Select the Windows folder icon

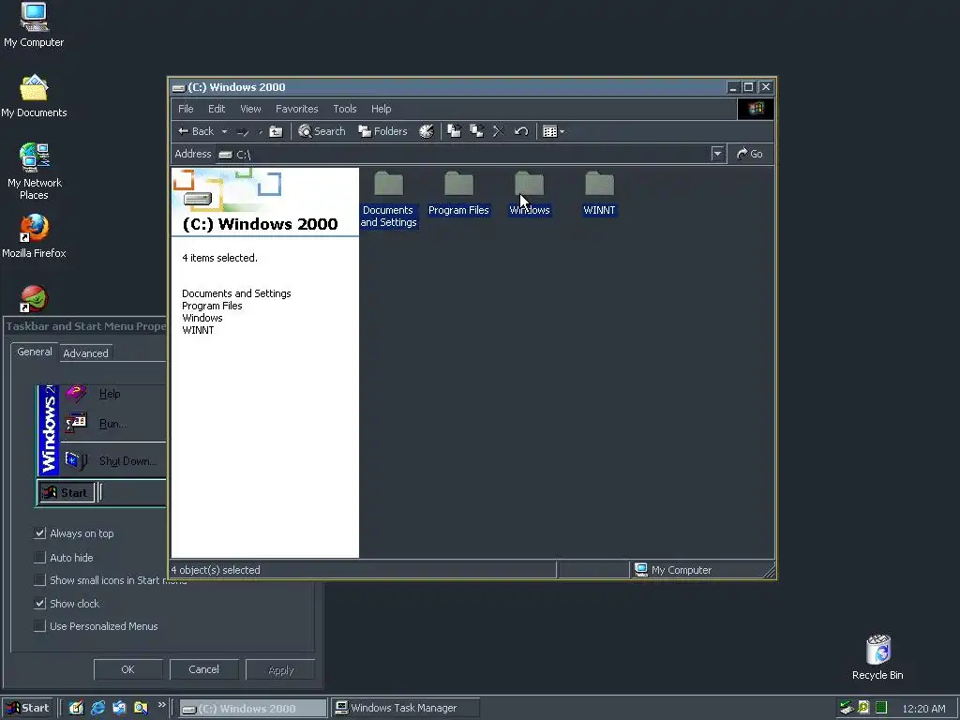(530, 184)
